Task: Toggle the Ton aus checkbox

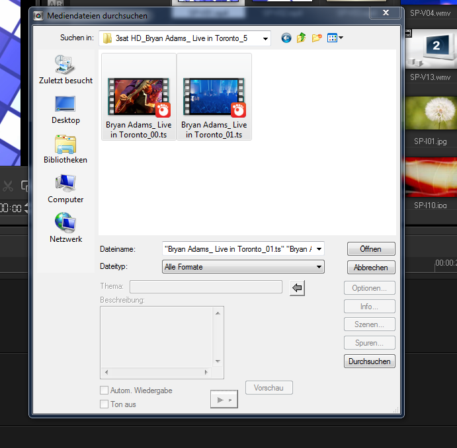Action: (x=104, y=404)
